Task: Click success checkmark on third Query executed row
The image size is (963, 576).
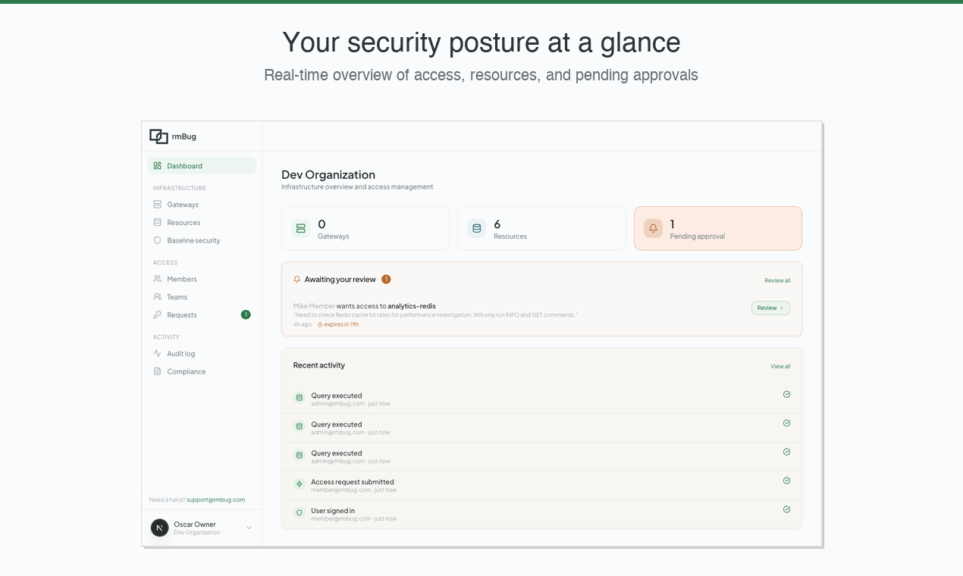Action: coord(786,452)
